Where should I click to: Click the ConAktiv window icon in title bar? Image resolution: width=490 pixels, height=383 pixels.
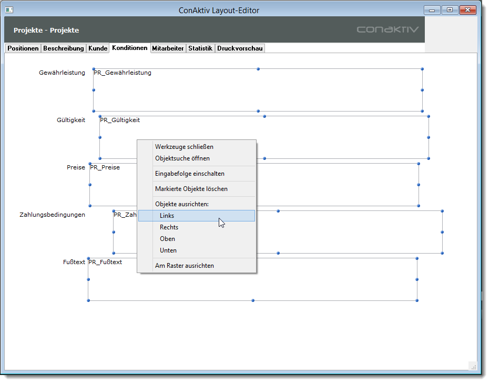(x=9, y=10)
